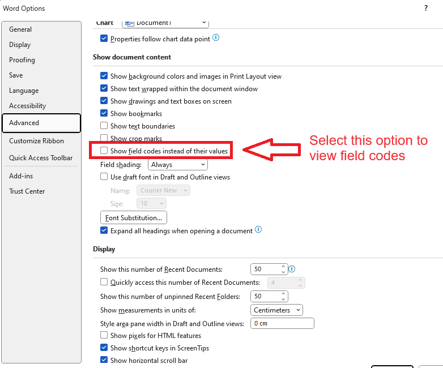Decrease the Recent Documents number spinner
Screen dimensions: 443x368
(x=283, y=272)
